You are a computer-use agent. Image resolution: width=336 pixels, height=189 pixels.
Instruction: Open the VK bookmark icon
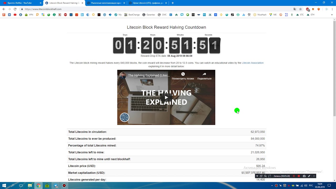click(9, 15)
